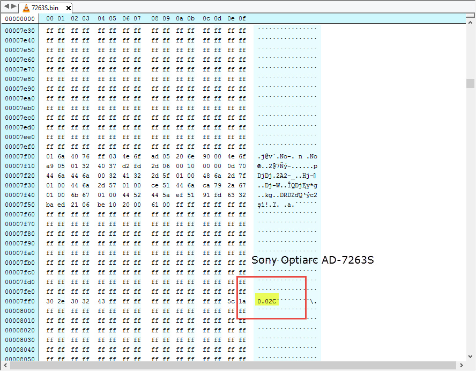
Task: Click offset label 00007ff0
Action: [20, 301]
